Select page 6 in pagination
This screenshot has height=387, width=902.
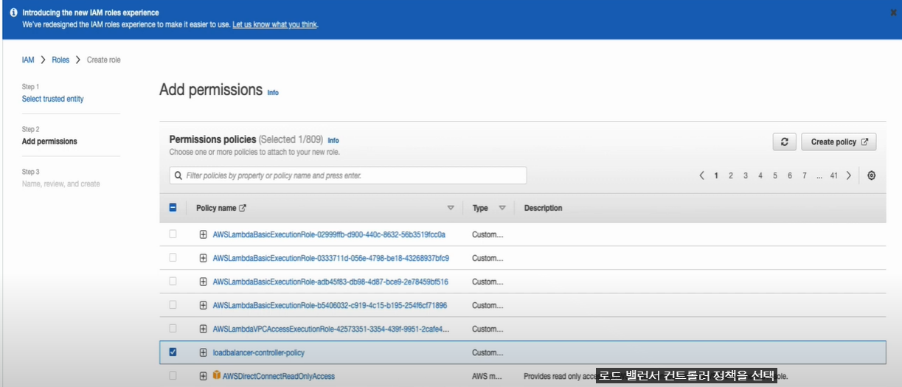click(x=790, y=175)
